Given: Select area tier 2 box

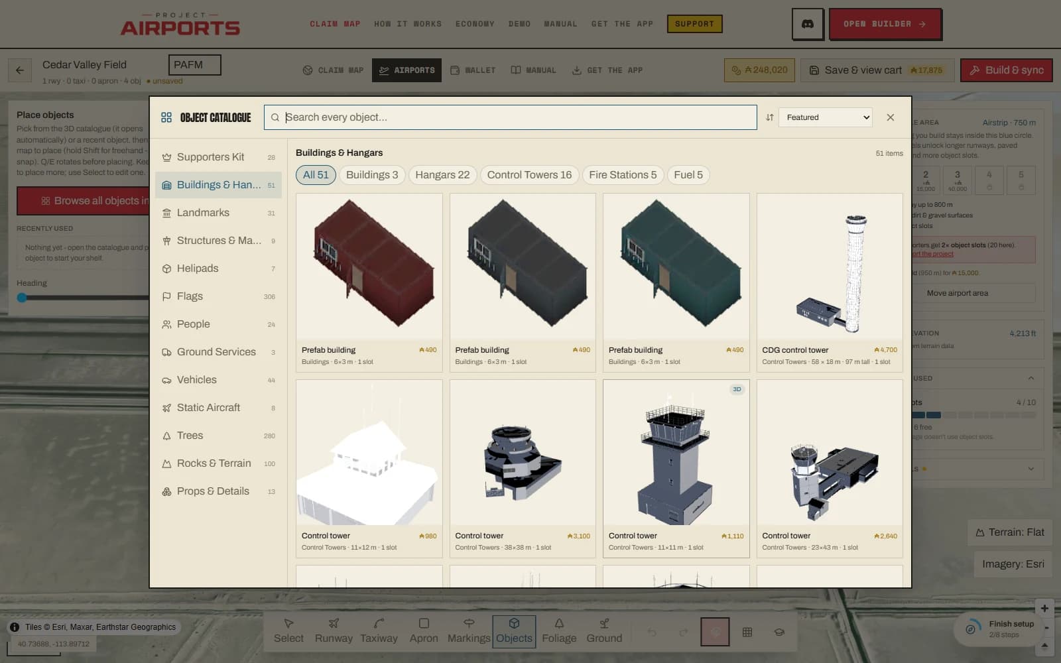Looking at the screenshot, I should pyautogui.click(x=925, y=180).
